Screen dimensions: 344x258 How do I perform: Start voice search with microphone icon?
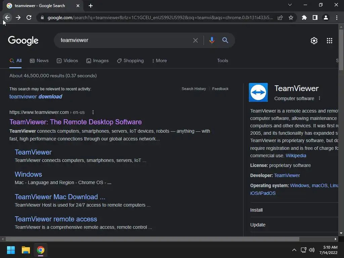coord(212,40)
